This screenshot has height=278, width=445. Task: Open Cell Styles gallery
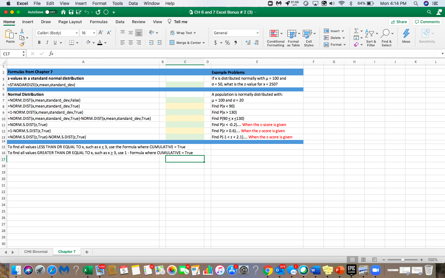pos(309,38)
